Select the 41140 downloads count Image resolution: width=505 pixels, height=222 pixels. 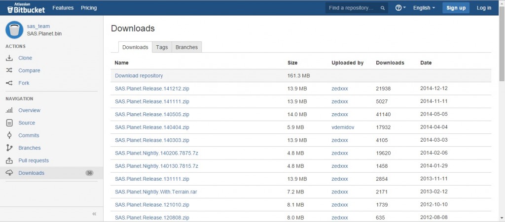click(383, 114)
